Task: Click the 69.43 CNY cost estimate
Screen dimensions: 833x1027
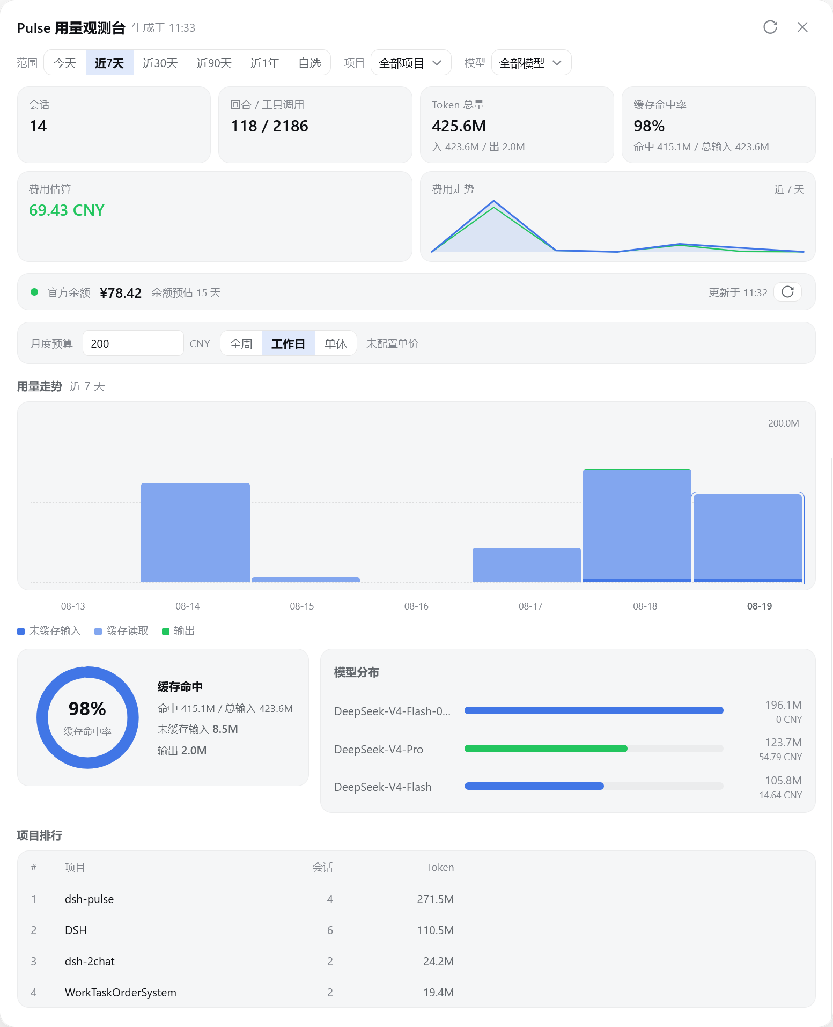Action: [67, 210]
